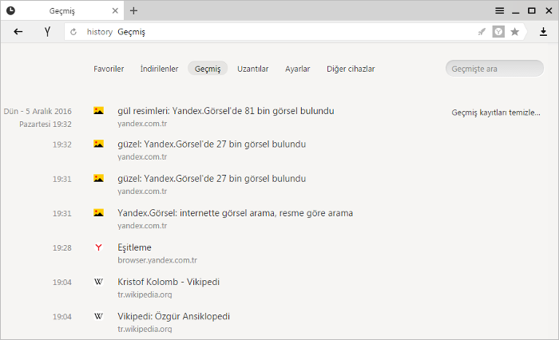Open Vikipedi: Özgür Ansiklopedi entry
Image resolution: width=559 pixels, height=340 pixels.
pos(173,317)
